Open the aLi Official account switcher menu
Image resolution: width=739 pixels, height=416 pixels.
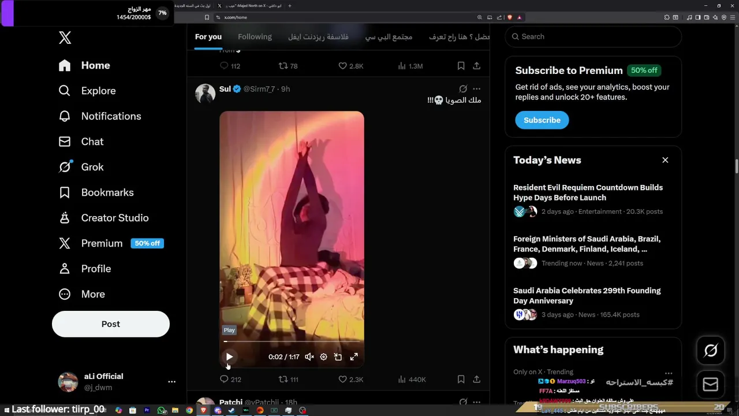click(117, 382)
